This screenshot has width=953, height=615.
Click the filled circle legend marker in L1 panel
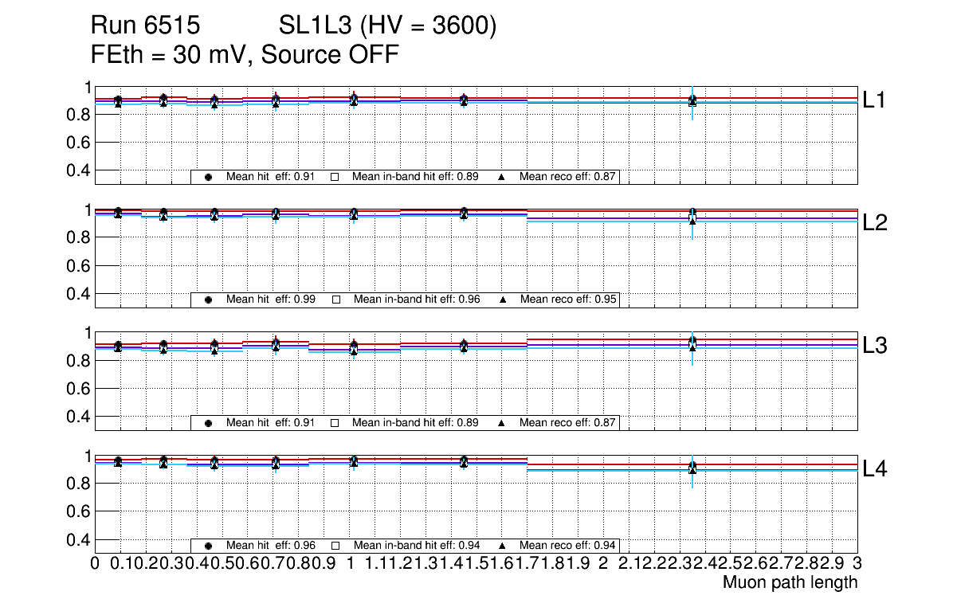209,177
